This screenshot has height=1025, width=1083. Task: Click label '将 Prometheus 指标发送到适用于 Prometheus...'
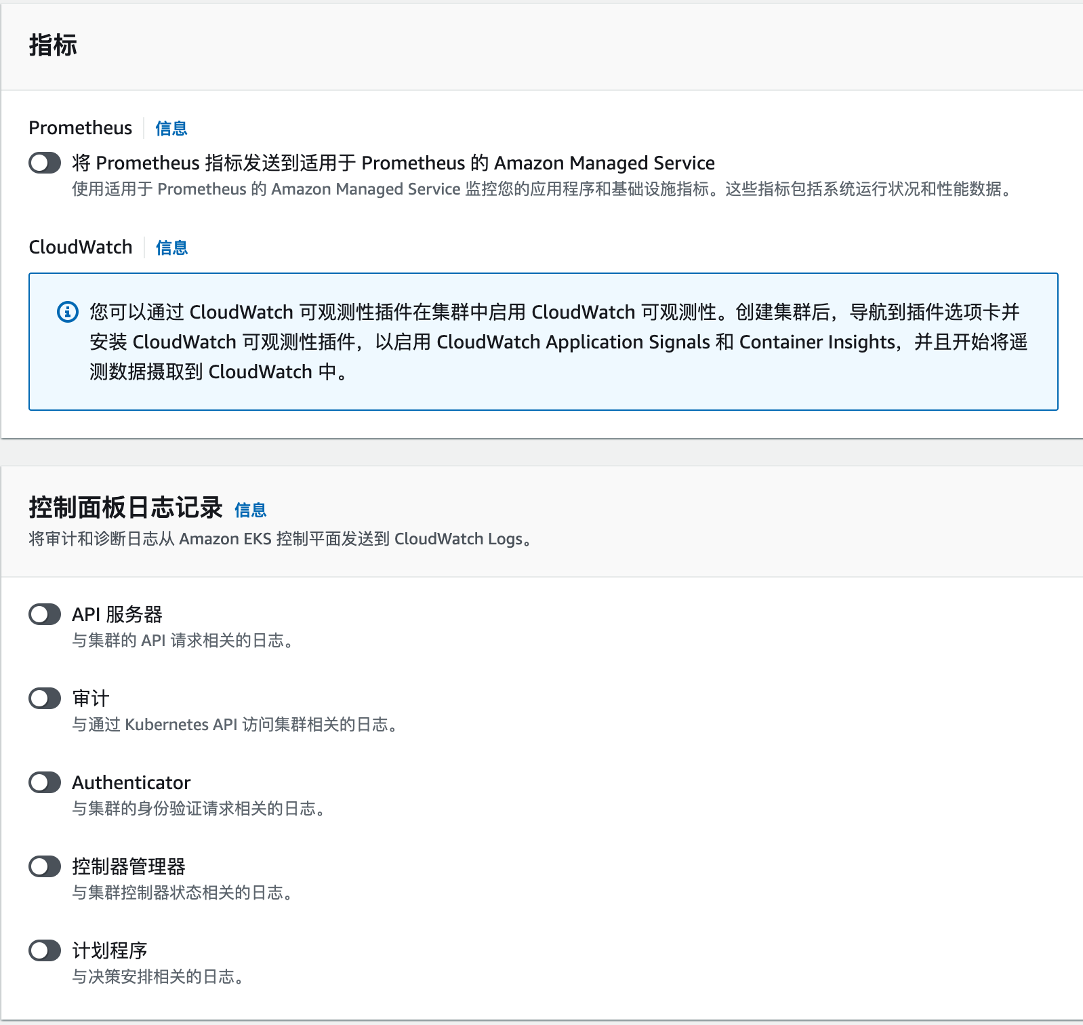point(393,163)
